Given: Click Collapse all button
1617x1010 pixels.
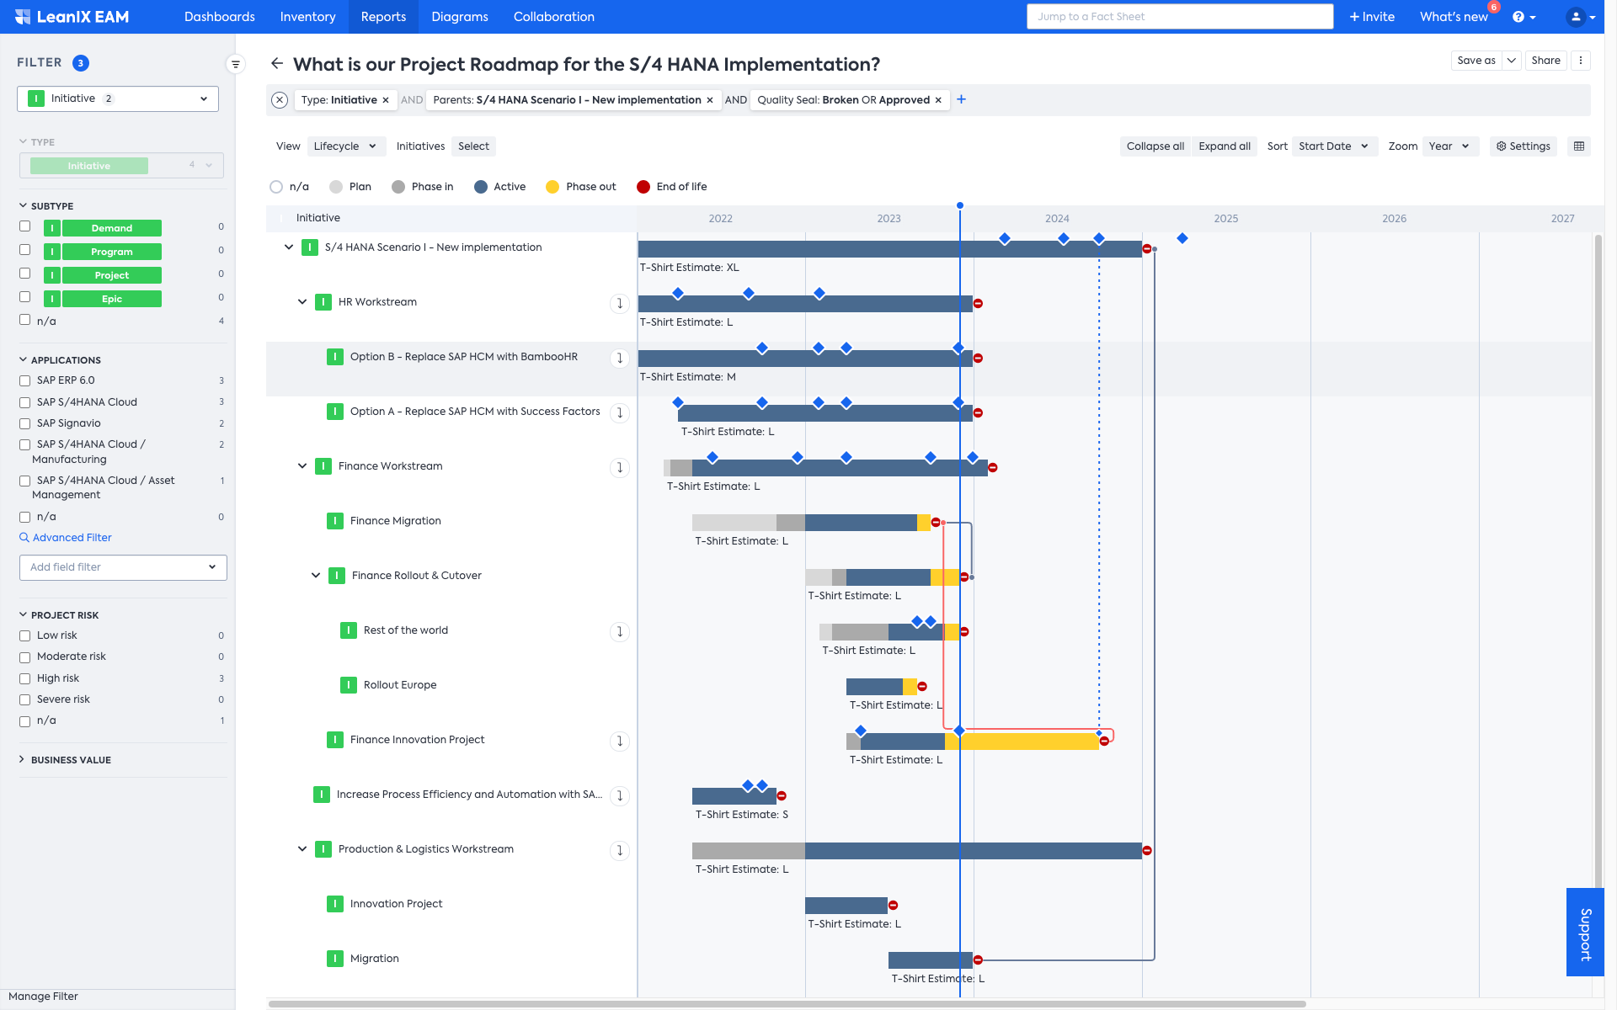Looking at the screenshot, I should 1155,146.
